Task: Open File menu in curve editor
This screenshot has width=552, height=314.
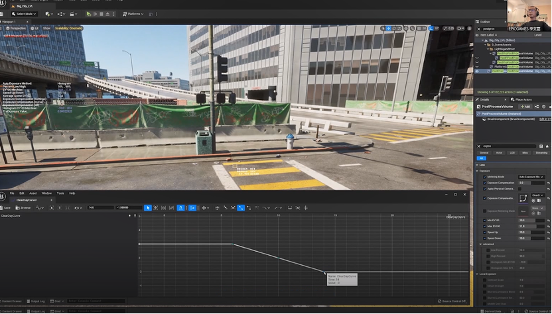Action: (12, 193)
